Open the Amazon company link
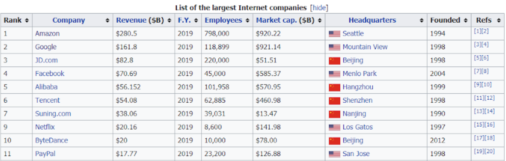The image size is (506, 161). (47, 34)
